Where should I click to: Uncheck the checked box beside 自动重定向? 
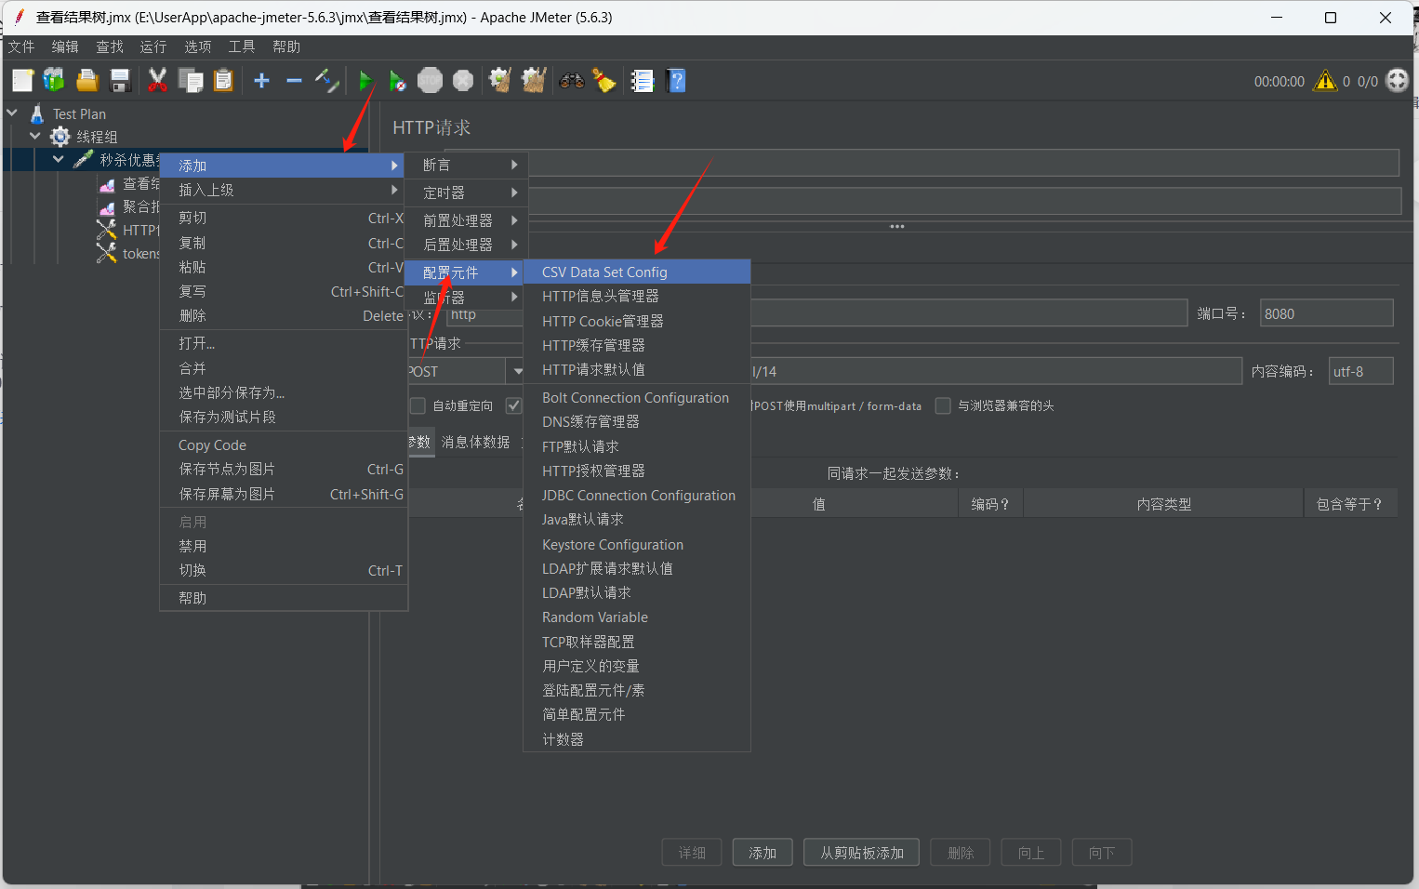(513, 405)
